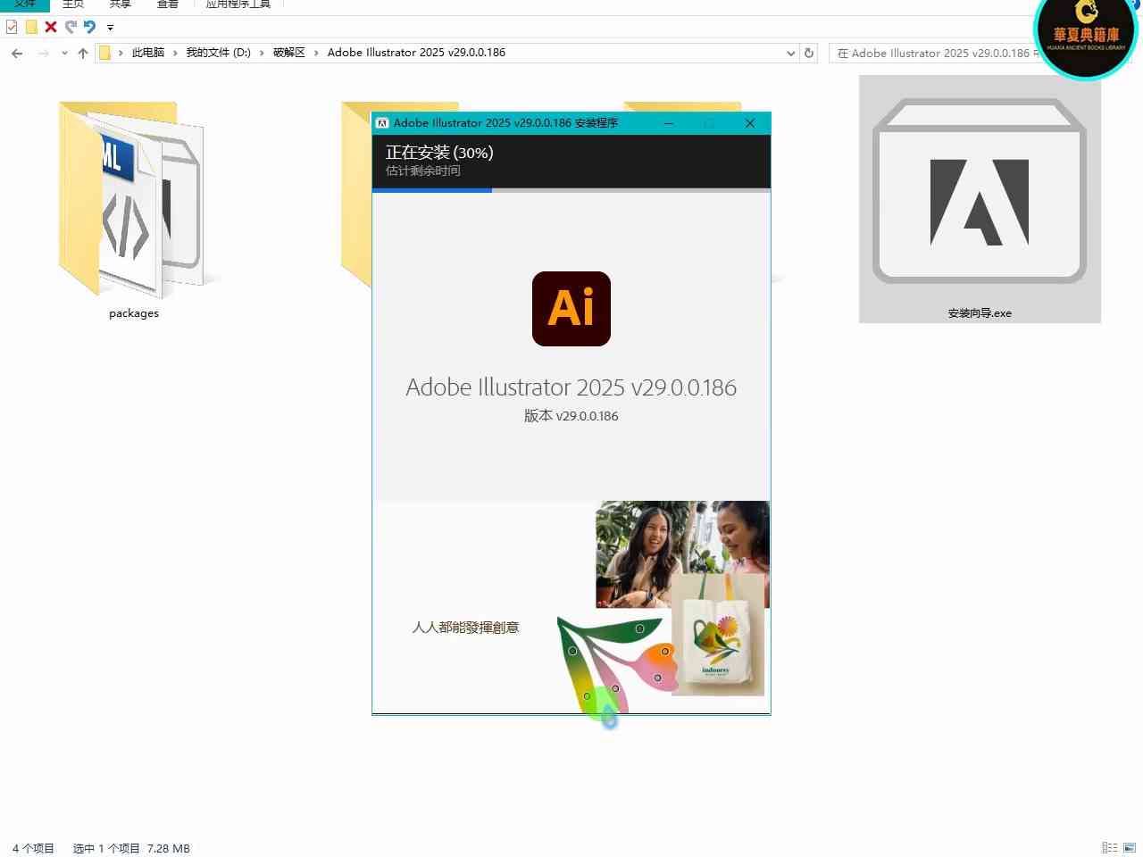Click the red Delete icon in quick access toolbar

coord(51,27)
